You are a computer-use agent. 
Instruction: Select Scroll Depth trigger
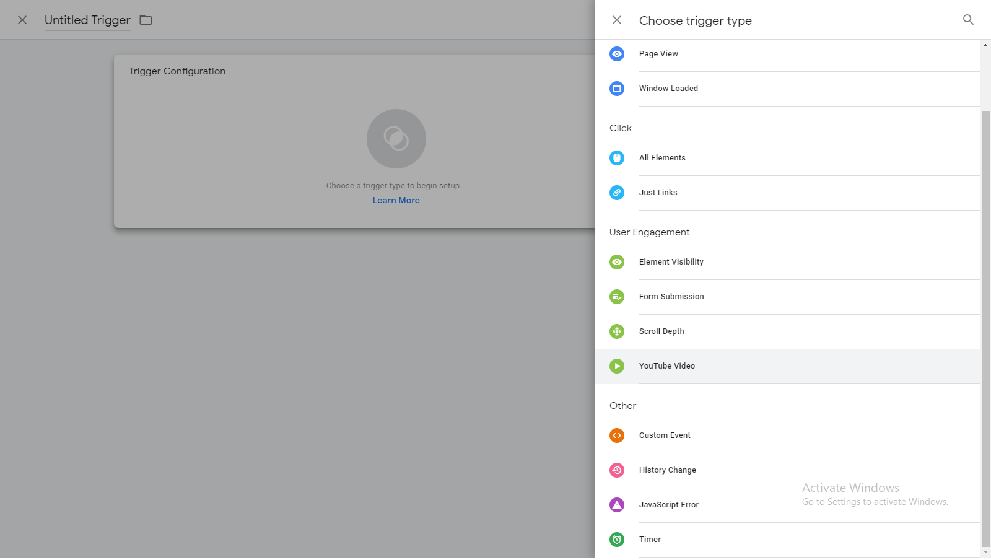tap(788, 331)
